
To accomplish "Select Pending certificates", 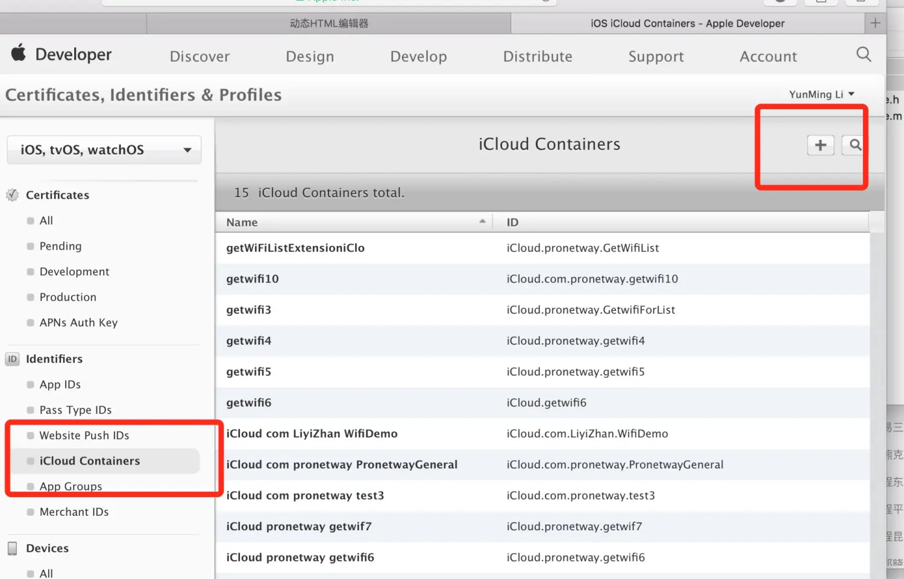I will click(x=60, y=246).
